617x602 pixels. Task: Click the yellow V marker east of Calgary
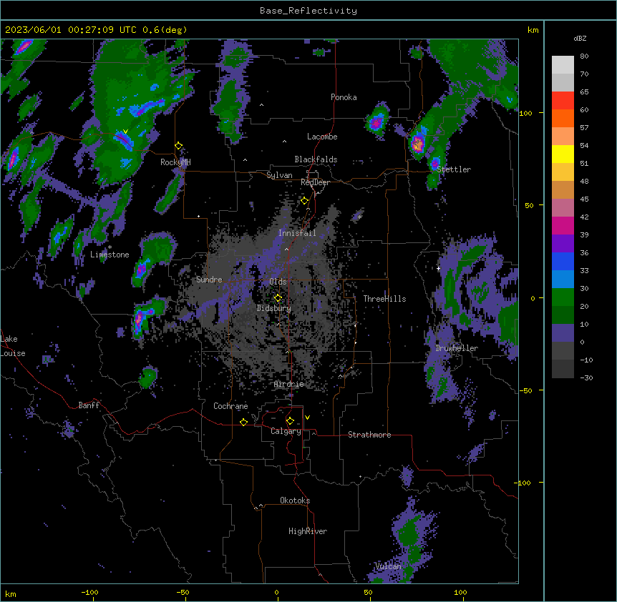click(307, 418)
